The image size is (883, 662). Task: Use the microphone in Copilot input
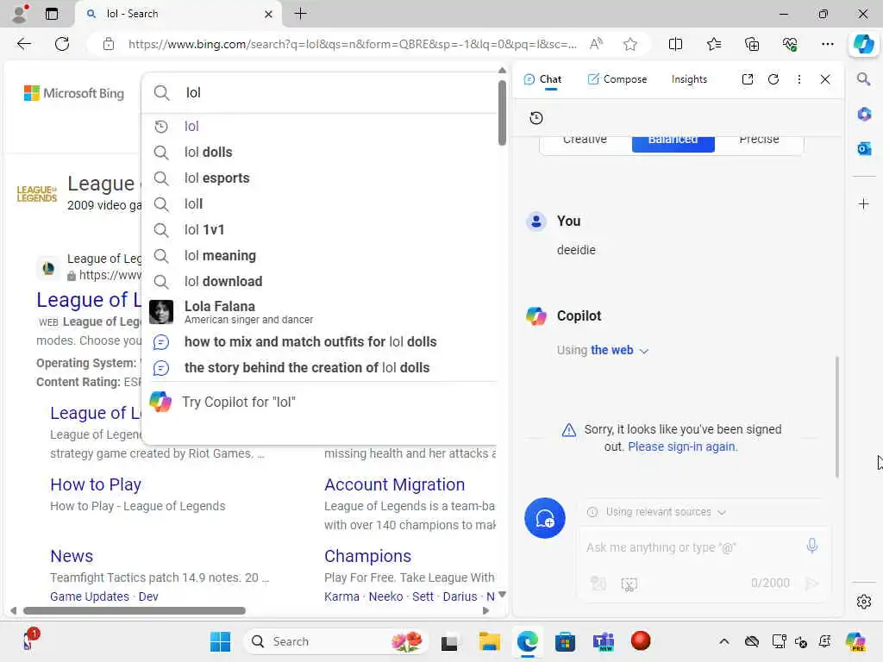point(811,546)
